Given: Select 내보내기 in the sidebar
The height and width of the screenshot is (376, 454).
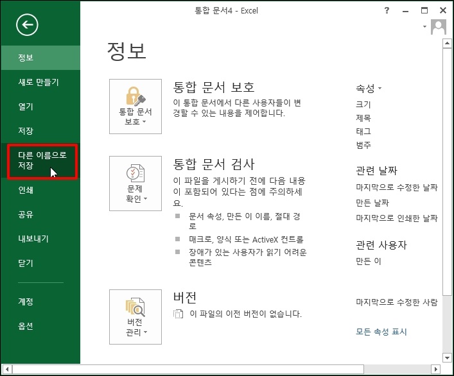Looking at the screenshot, I should pos(40,239).
